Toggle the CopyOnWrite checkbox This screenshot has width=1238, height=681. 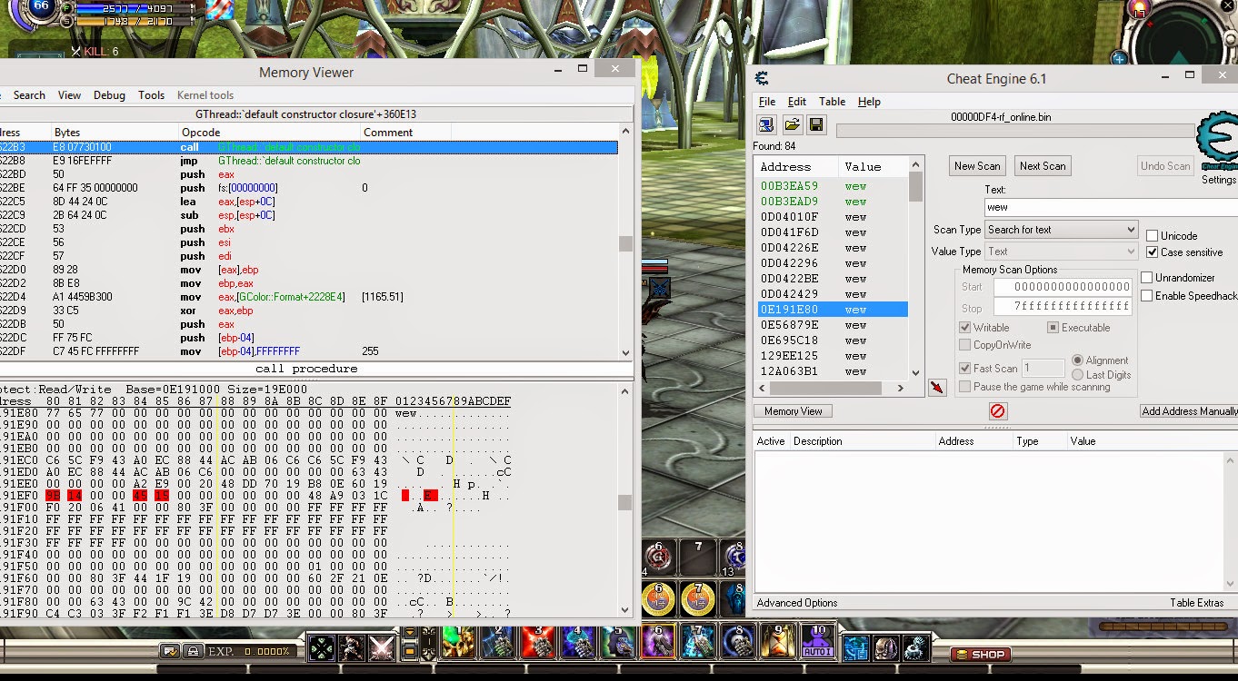pos(965,345)
